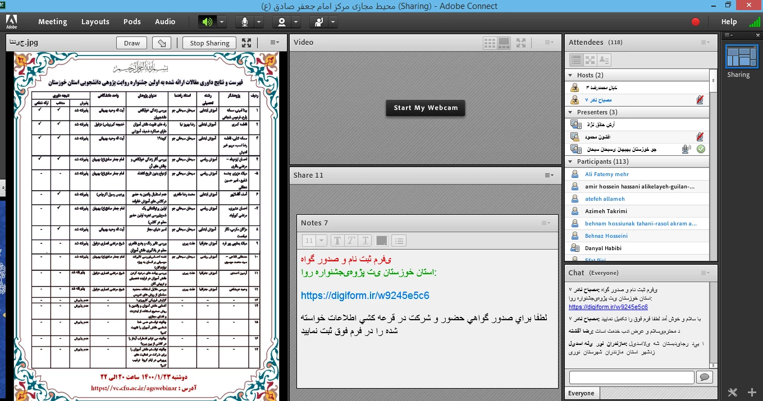Open the webcam options dropdown arrow
763x401 pixels.
(296, 22)
